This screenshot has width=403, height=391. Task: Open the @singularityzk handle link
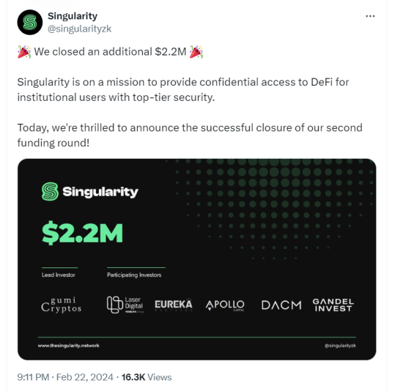pos(79,29)
